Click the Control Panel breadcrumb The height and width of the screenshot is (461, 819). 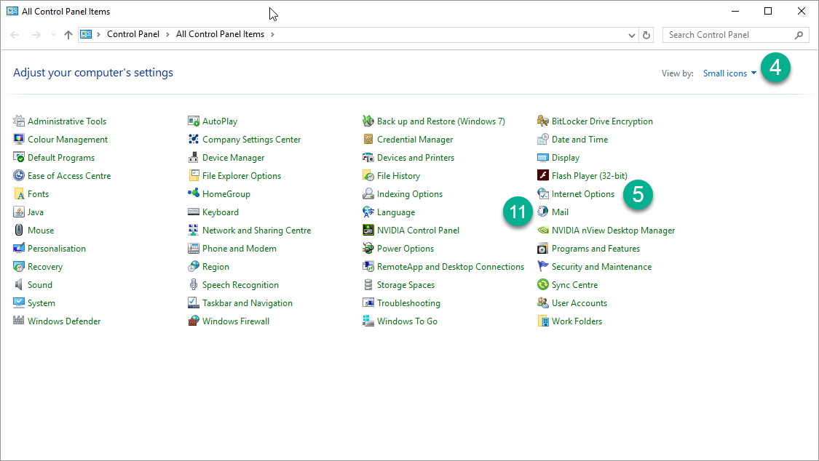click(x=133, y=34)
